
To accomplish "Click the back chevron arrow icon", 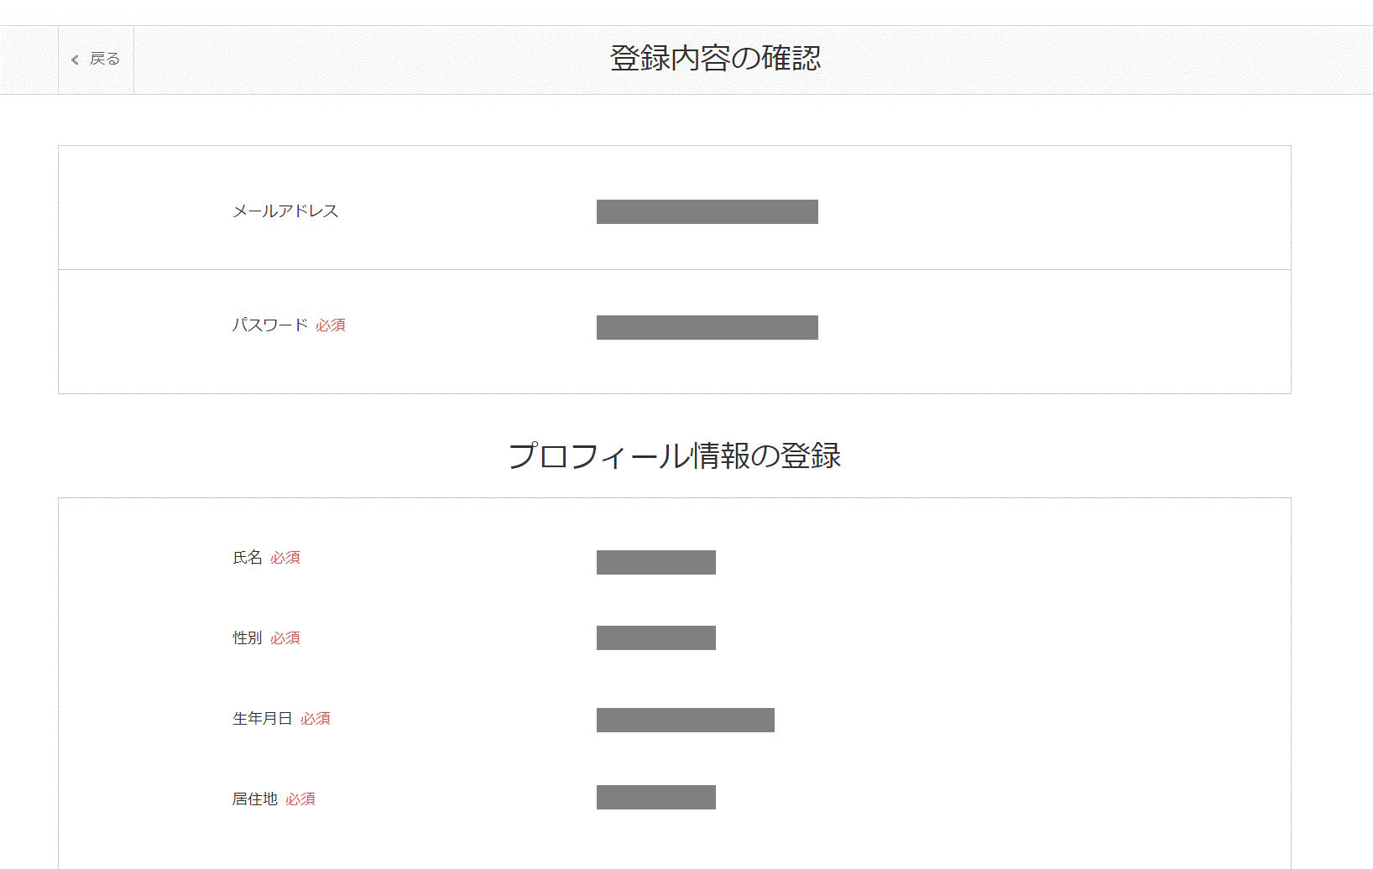I will pyautogui.click(x=75, y=60).
